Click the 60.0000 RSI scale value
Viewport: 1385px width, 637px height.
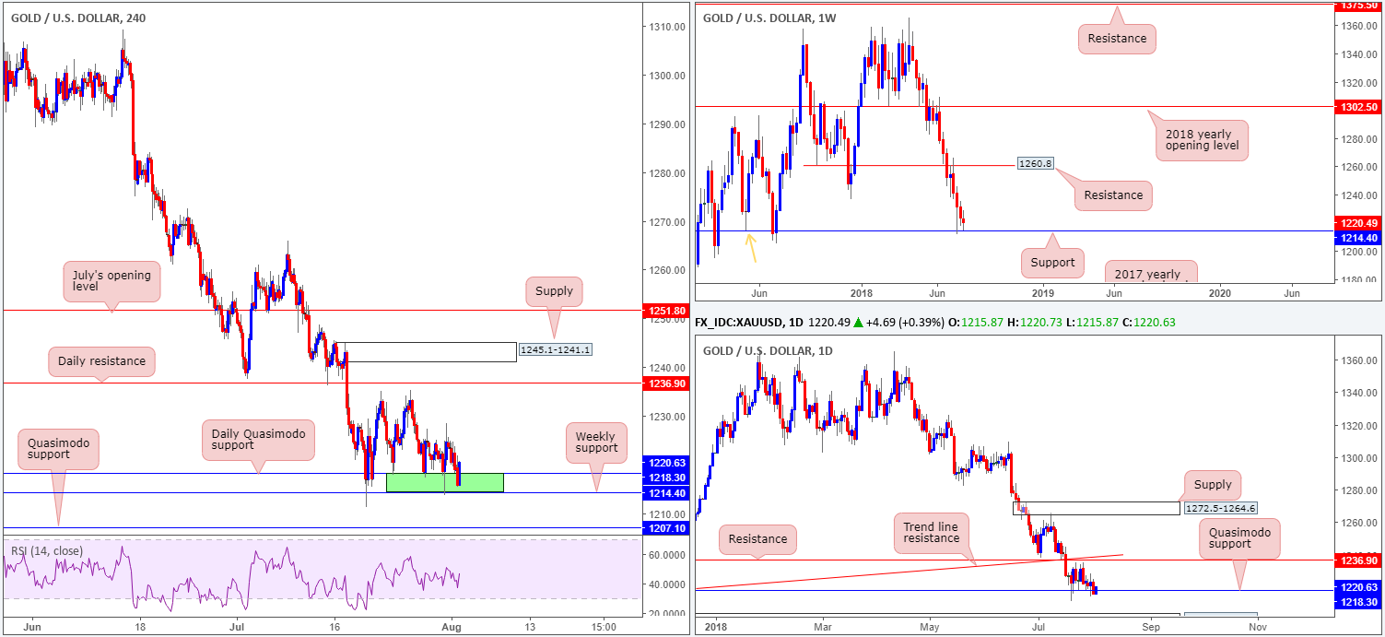point(666,555)
